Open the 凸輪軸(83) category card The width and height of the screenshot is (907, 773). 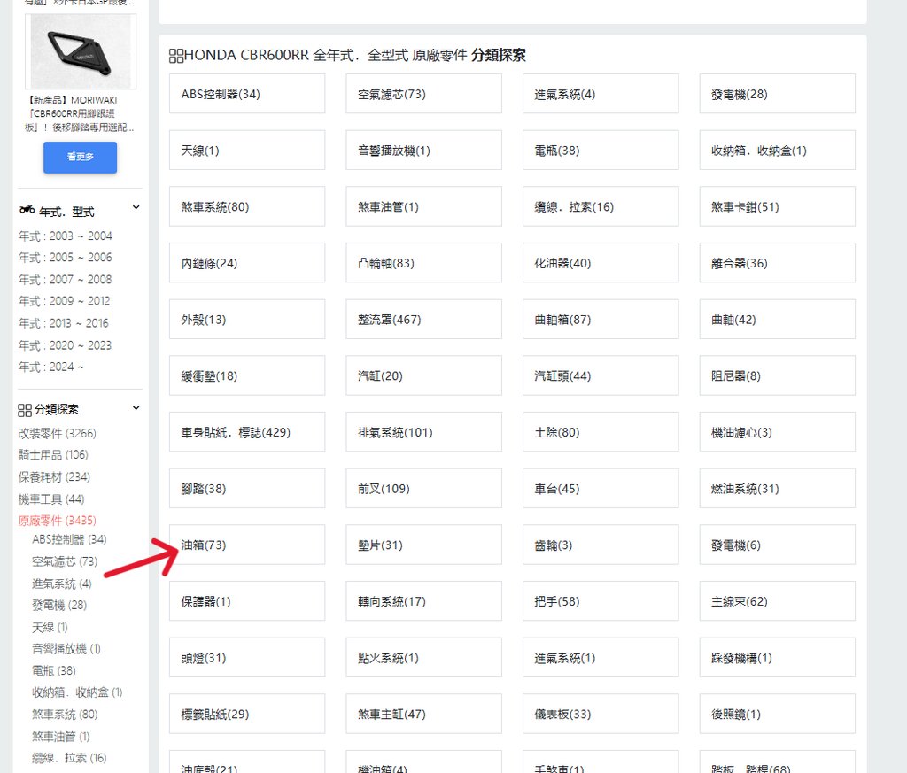(x=423, y=263)
